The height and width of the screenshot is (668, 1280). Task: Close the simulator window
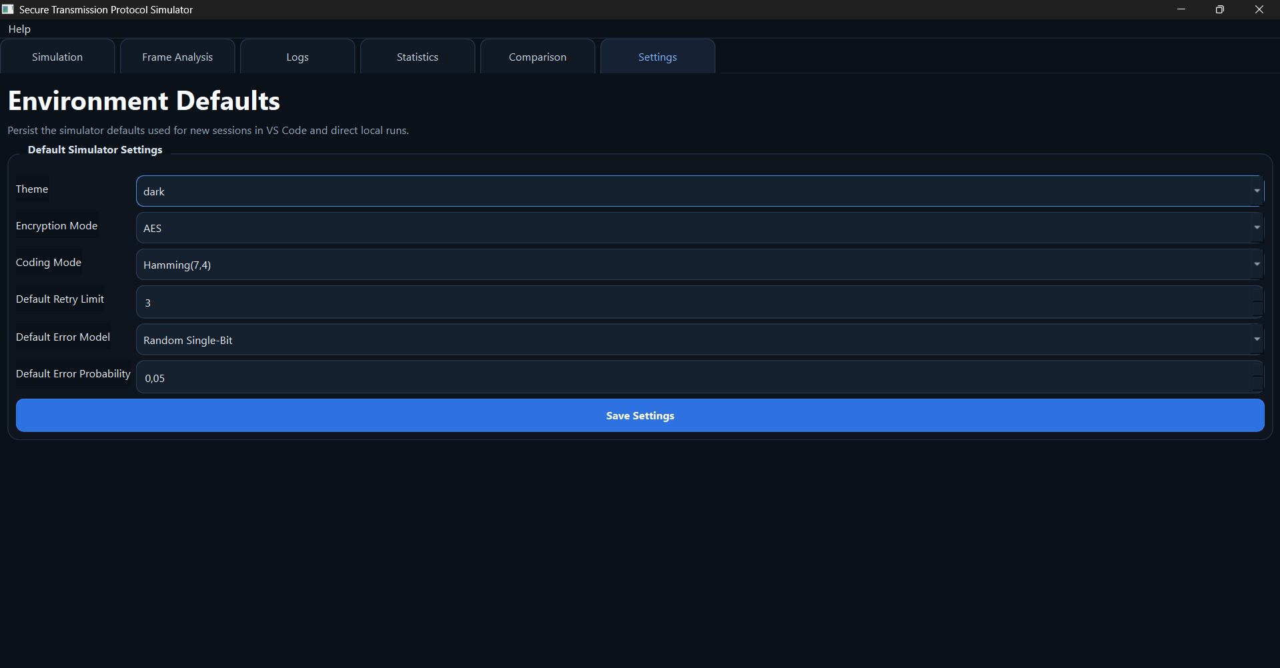1259,9
